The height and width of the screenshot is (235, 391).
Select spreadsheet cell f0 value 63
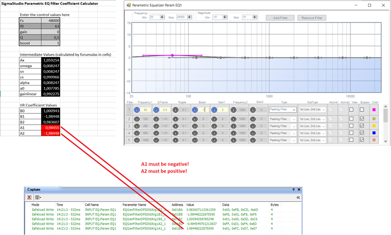point(50,26)
